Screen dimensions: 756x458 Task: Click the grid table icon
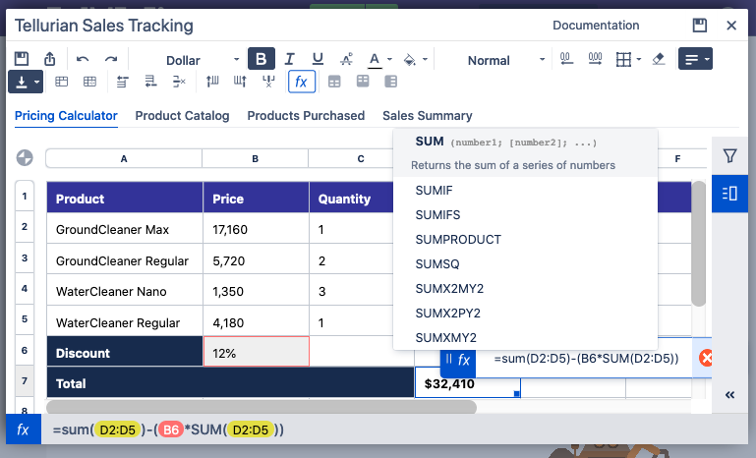click(x=89, y=82)
